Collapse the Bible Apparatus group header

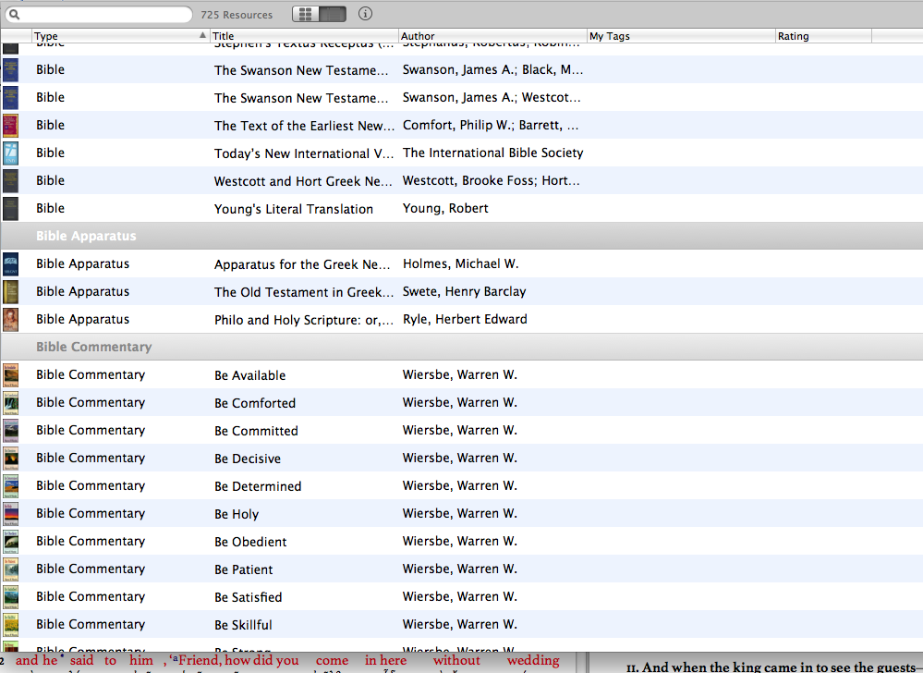462,236
